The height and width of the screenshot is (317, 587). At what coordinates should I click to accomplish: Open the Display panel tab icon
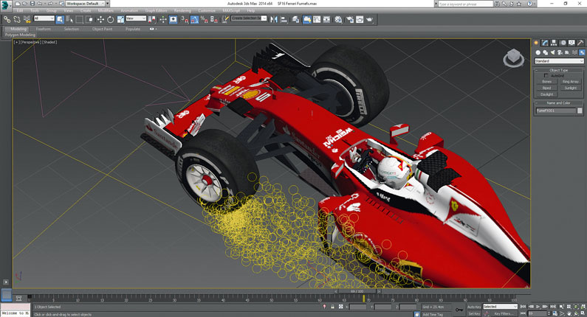(571, 43)
